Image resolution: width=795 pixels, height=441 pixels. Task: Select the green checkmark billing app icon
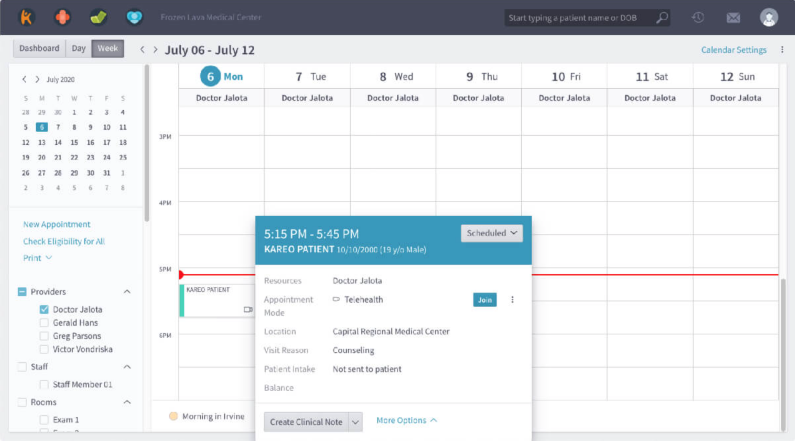tap(98, 17)
